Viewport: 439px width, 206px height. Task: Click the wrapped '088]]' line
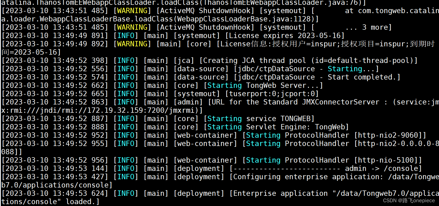coord(12,152)
